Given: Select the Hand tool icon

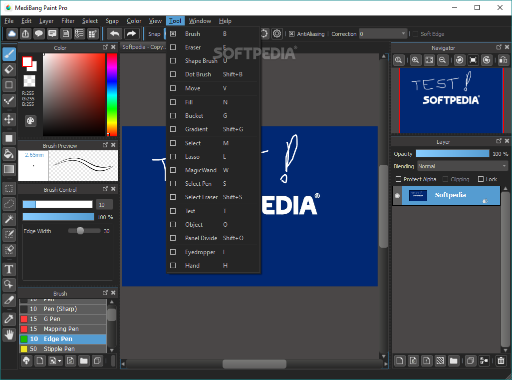Looking at the screenshot, I should [9, 334].
